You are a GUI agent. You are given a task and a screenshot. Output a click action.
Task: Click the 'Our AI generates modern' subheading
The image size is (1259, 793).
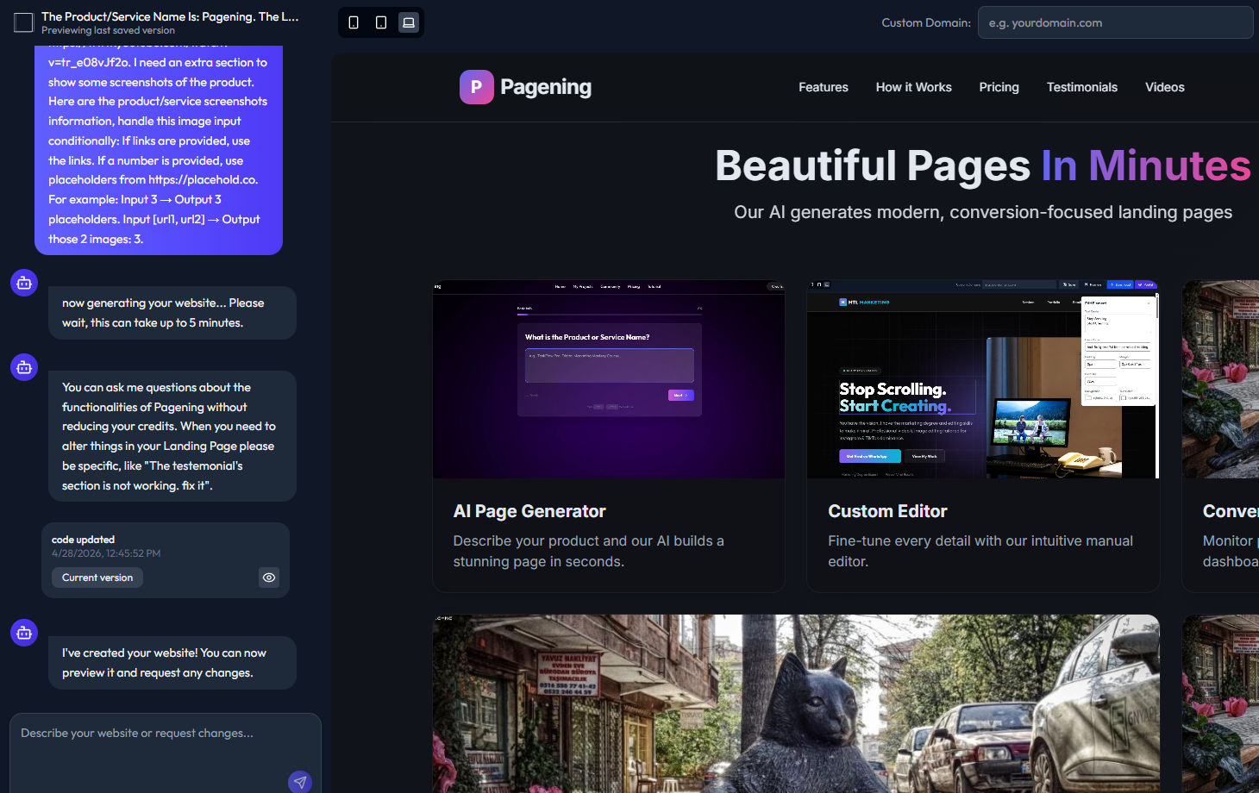coord(983,212)
